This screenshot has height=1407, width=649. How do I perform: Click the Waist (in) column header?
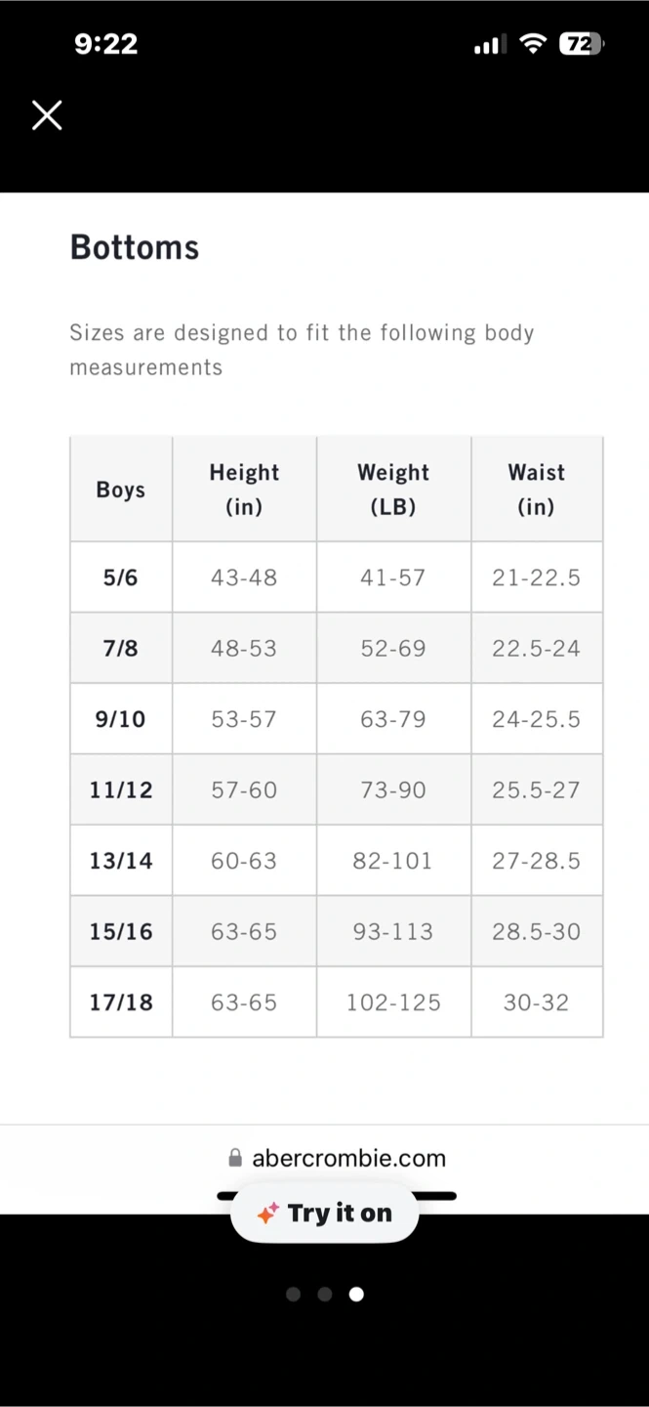point(537,490)
